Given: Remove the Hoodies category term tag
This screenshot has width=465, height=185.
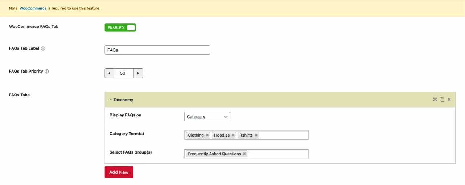Looking at the screenshot, I should 233,135.
